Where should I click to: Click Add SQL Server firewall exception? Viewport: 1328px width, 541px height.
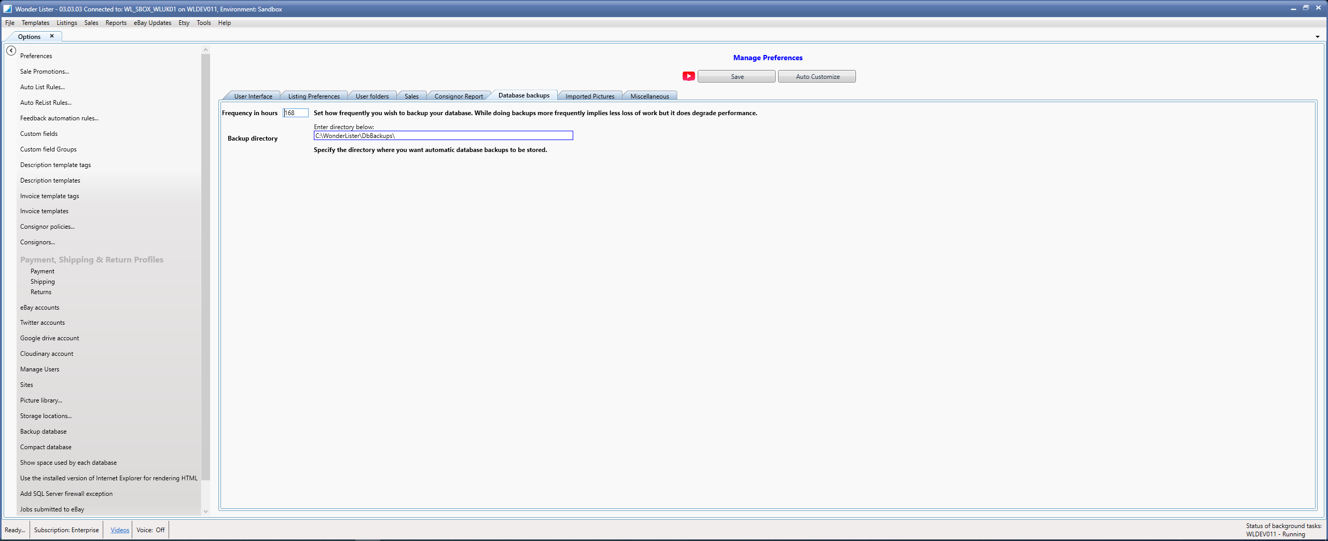click(x=66, y=494)
